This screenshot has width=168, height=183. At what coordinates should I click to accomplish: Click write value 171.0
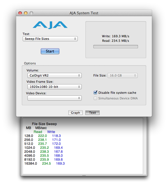(56, 140)
